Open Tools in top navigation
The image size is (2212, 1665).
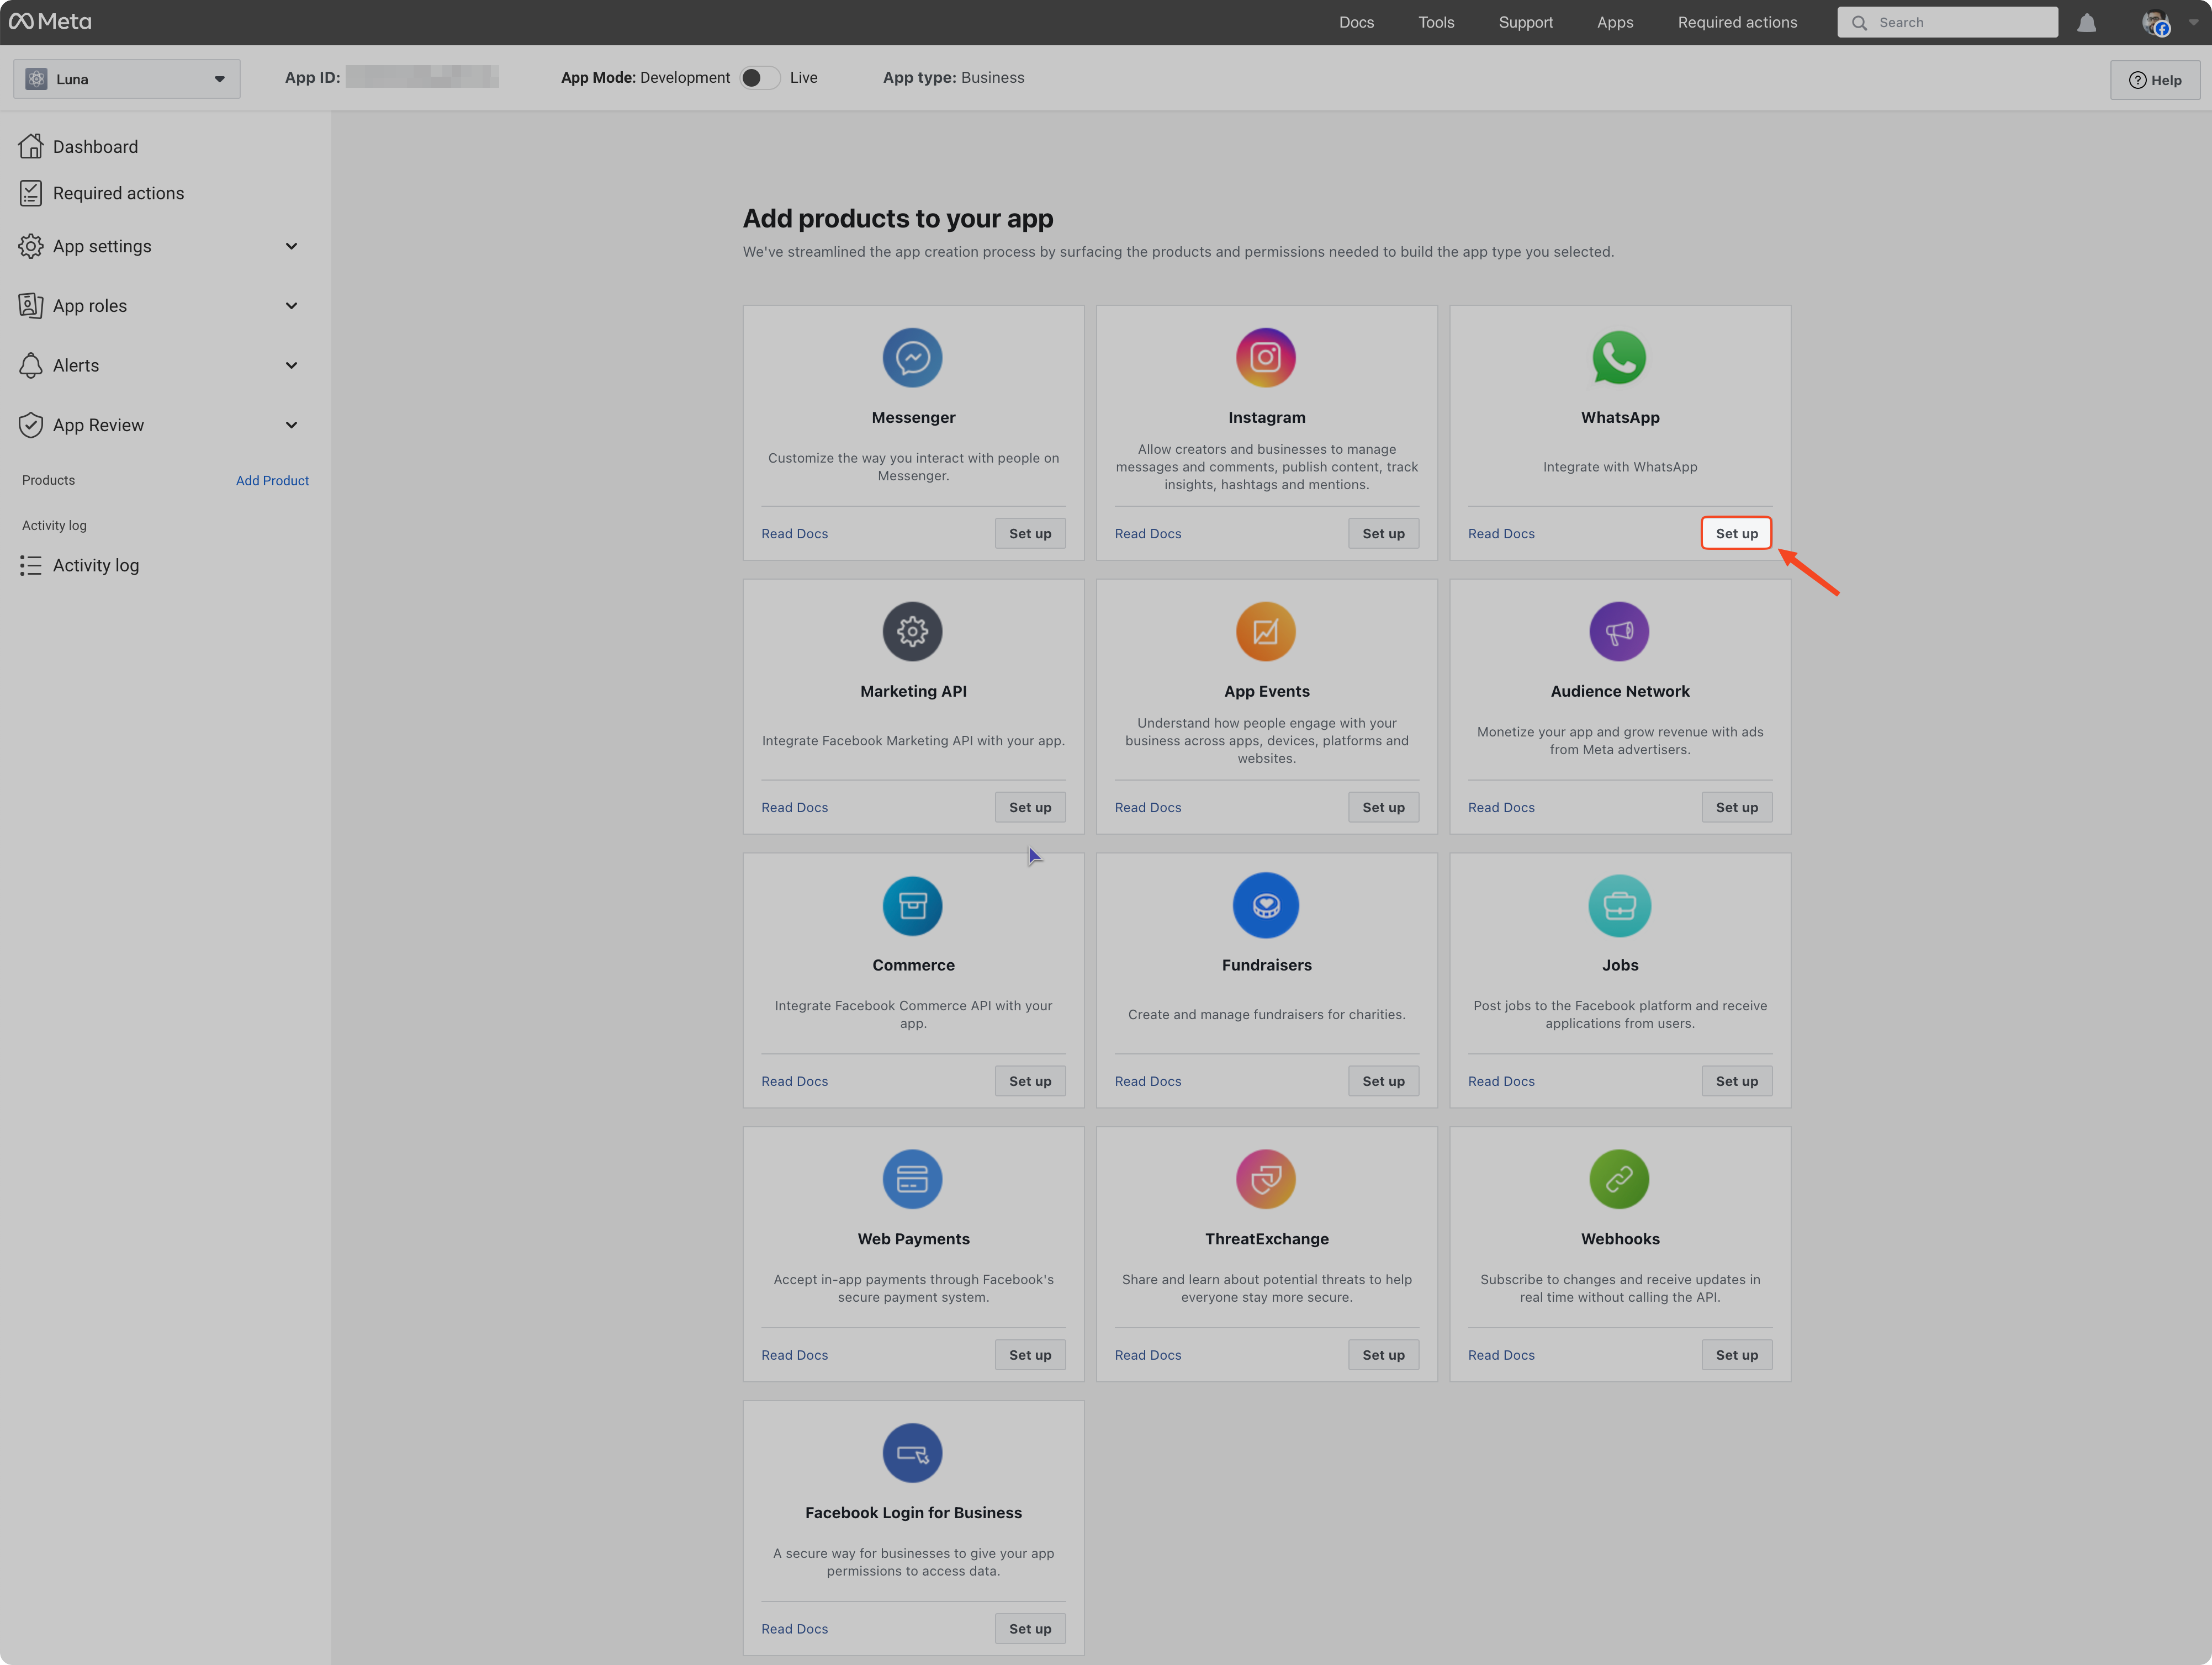pyautogui.click(x=1436, y=22)
